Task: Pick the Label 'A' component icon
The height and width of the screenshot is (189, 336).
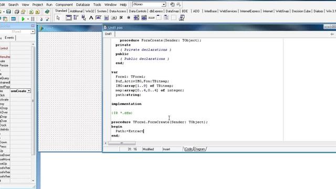Action: coord(91,18)
